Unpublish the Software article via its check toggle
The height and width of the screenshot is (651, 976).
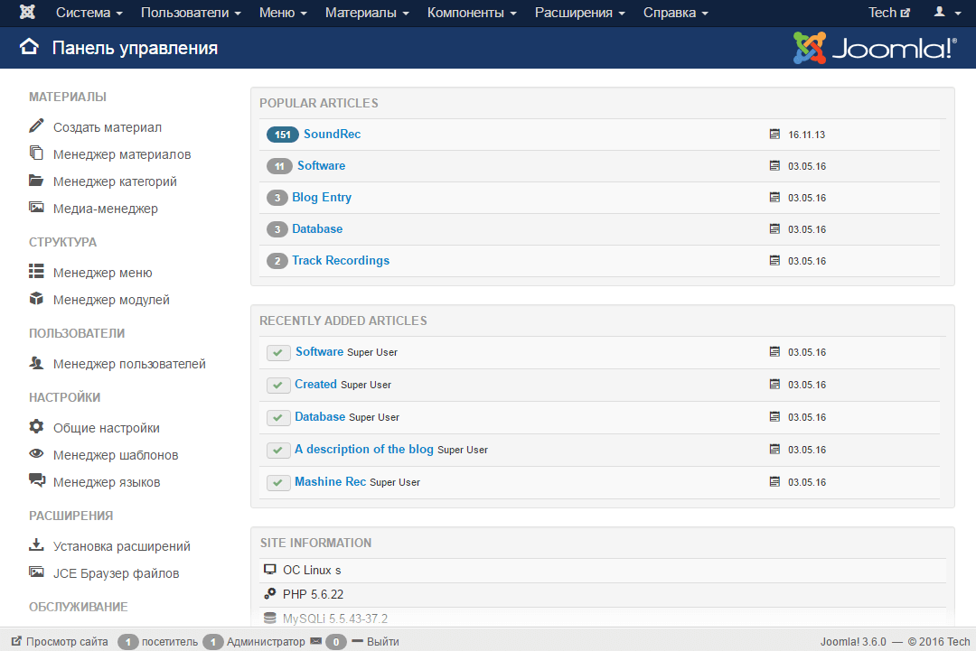pyautogui.click(x=278, y=352)
